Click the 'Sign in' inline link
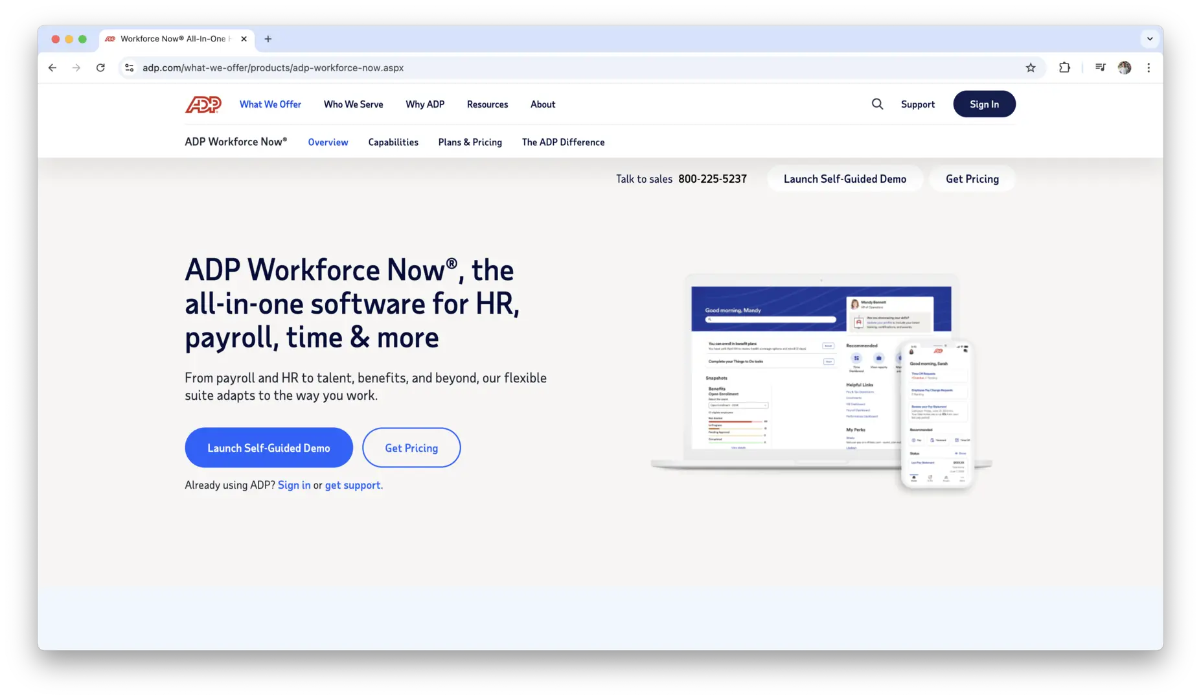Screen dimensions: 1201x700 click(294, 485)
